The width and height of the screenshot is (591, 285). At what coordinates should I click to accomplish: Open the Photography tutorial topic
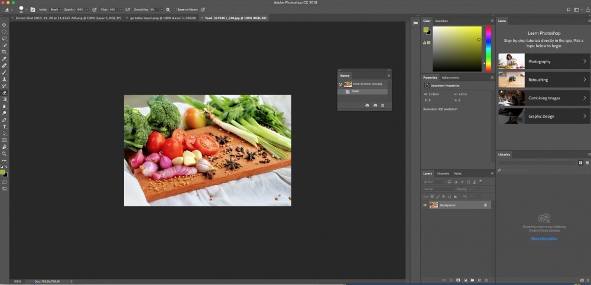[x=544, y=61]
